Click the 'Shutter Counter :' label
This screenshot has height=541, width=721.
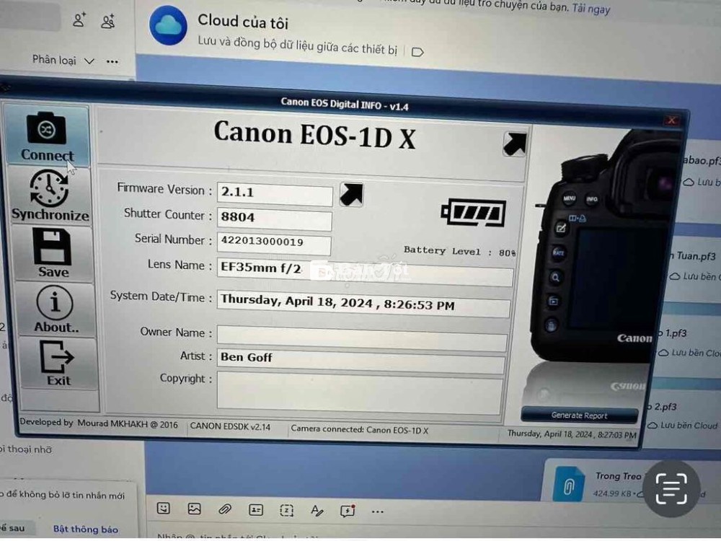(168, 214)
